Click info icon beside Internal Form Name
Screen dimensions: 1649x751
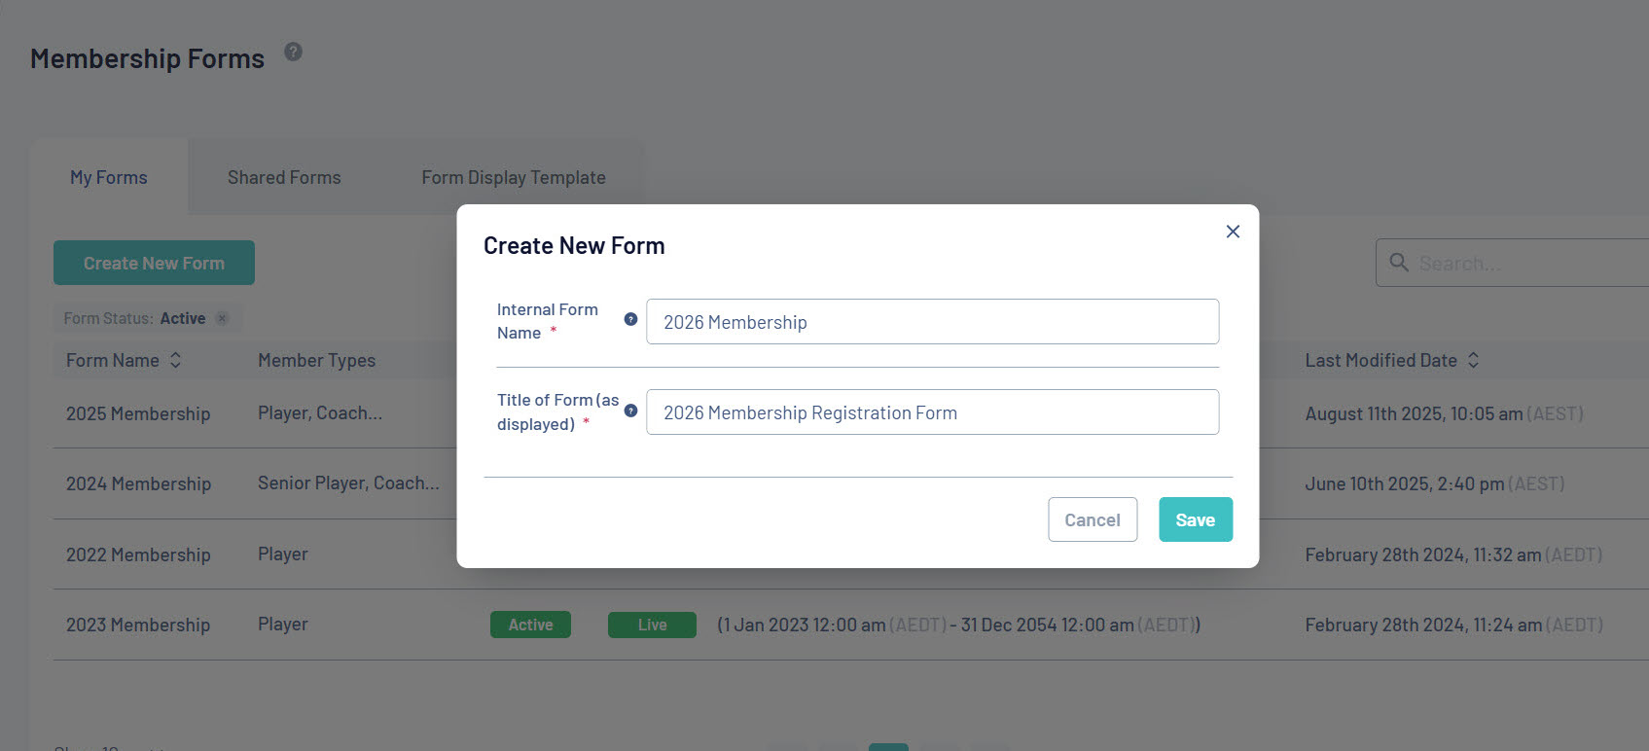(x=630, y=319)
